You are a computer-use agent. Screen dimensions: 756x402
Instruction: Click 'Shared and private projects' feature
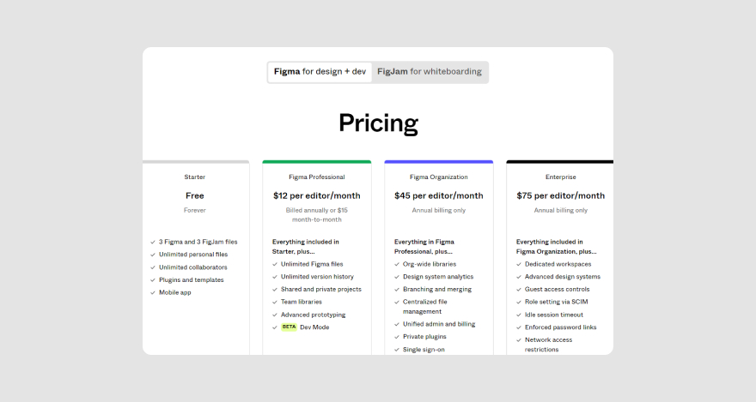[321, 289]
